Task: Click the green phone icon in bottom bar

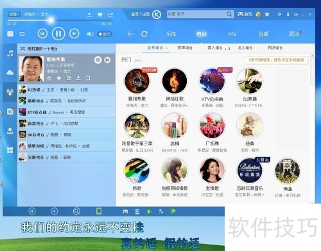Action: pyautogui.click(x=99, y=211)
